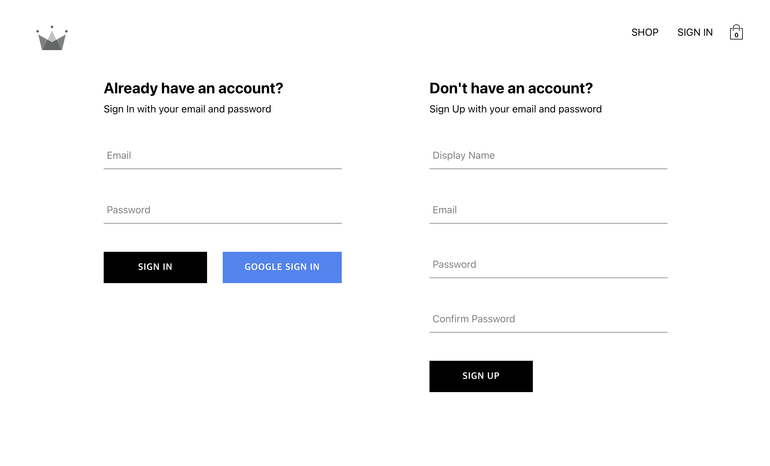Click the crown logo to go home

pos(52,38)
